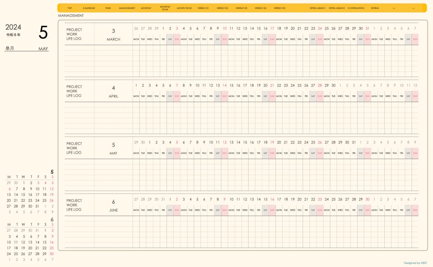Click the MAY label under the year
The height and width of the screenshot is (267, 433).
(x=43, y=49)
